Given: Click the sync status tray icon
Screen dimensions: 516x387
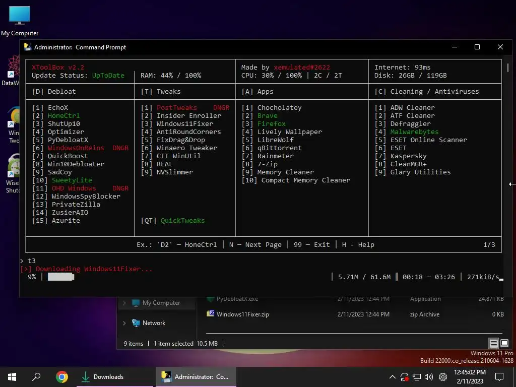Looking at the screenshot, I should click(x=405, y=377).
